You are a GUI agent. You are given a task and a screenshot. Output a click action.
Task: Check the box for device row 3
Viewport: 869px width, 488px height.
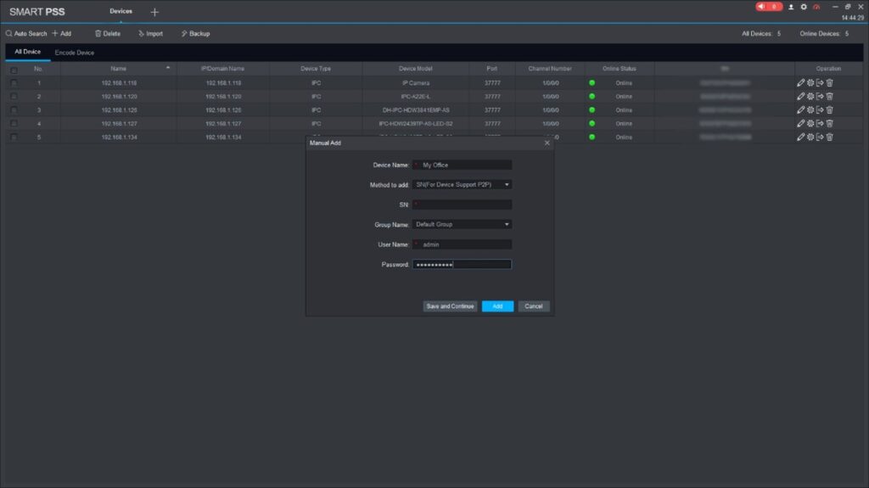pyautogui.click(x=14, y=110)
